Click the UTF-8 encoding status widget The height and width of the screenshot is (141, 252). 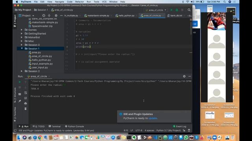point(139,130)
